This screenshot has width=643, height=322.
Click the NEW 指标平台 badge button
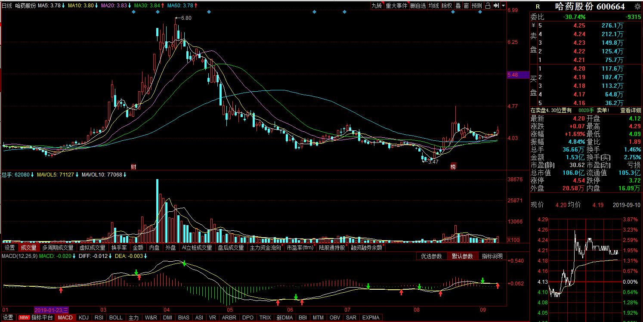(36, 318)
